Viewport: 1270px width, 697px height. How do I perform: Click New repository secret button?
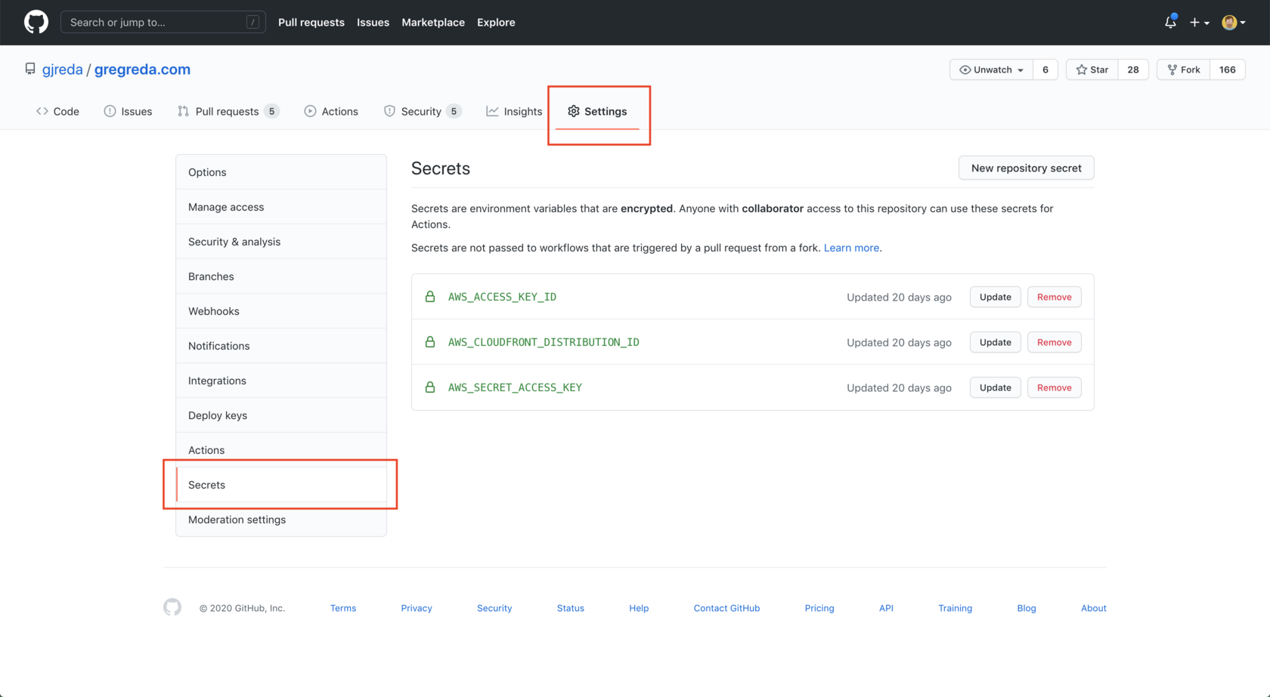[x=1026, y=168]
